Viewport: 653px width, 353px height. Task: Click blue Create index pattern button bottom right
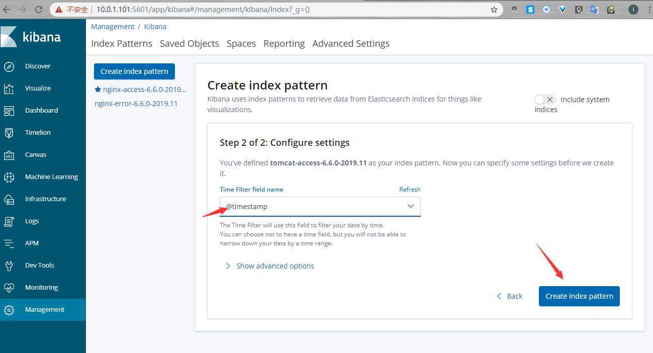pos(579,296)
